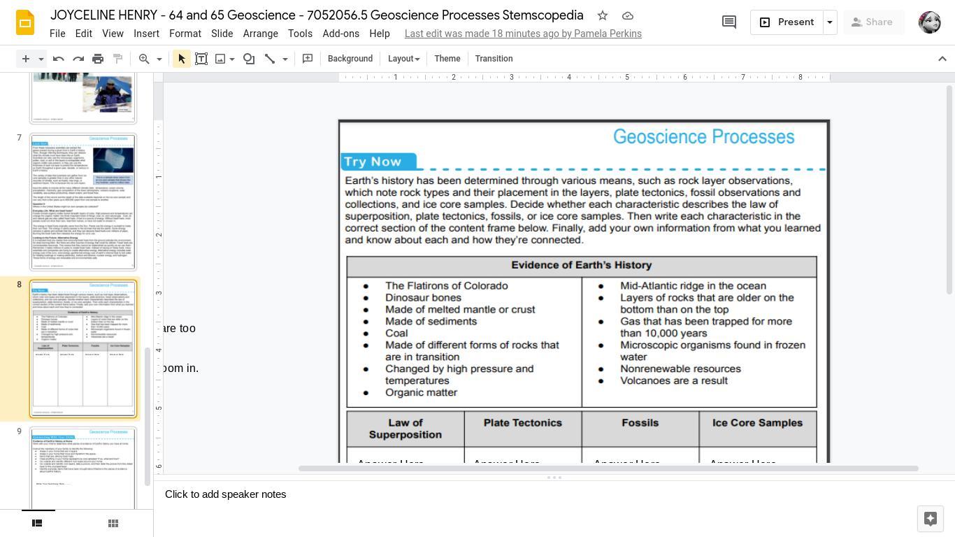Click the Background button
Image resolution: width=955 pixels, height=537 pixels.
click(x=350, y=59)
